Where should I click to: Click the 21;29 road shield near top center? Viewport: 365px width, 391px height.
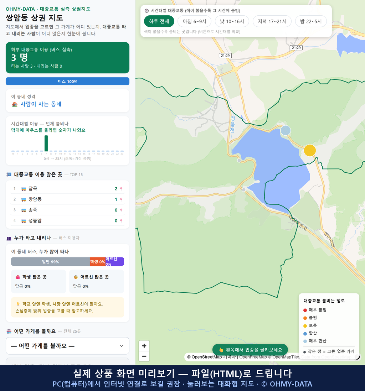click(x=225, y=56)
